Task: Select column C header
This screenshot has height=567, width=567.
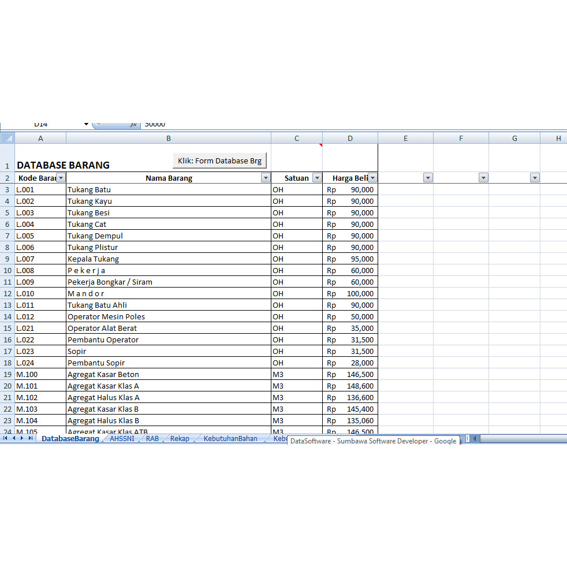Action: (297, 138)
